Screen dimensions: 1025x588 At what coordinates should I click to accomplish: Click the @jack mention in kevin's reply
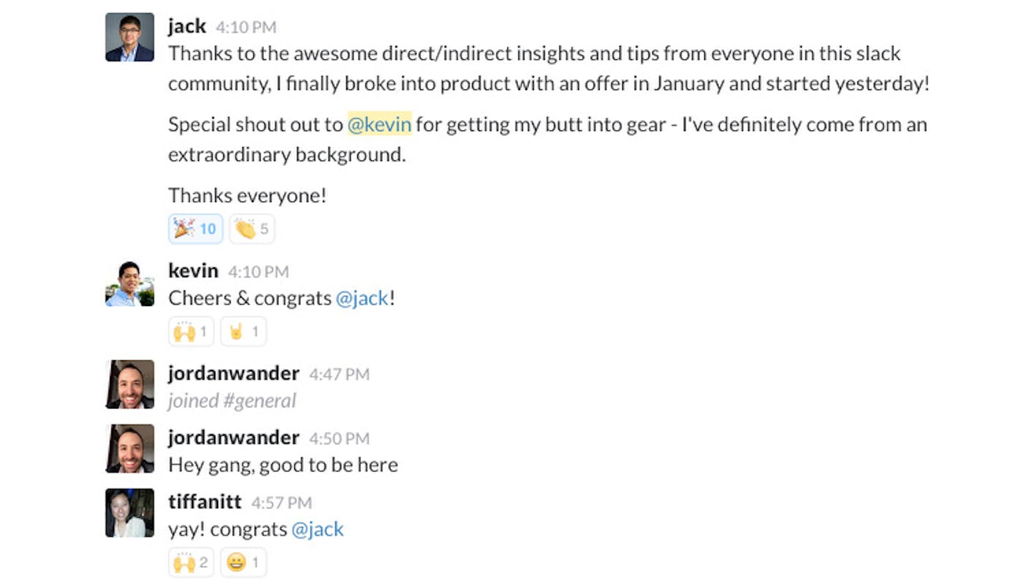click(364, 297)
